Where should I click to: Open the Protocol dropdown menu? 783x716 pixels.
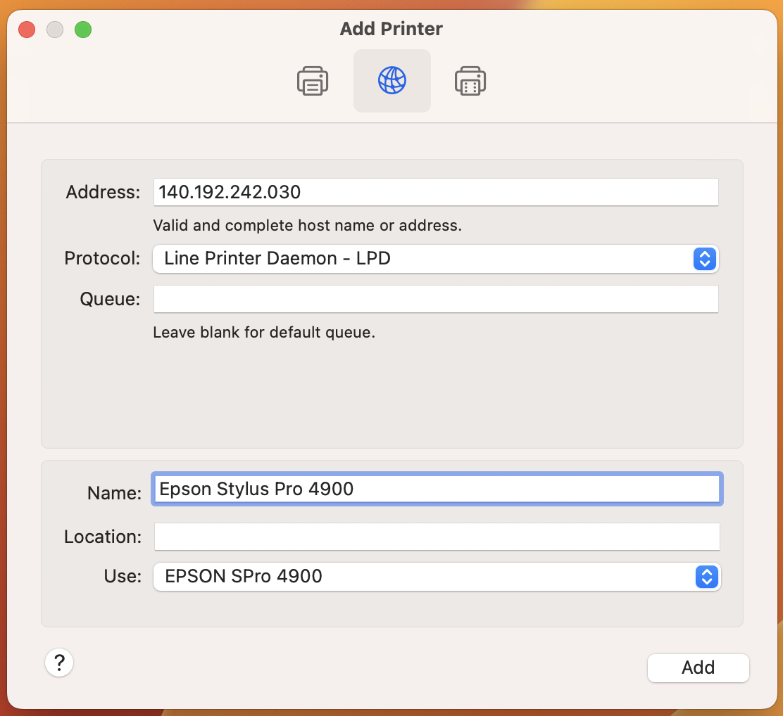[435, 258]
